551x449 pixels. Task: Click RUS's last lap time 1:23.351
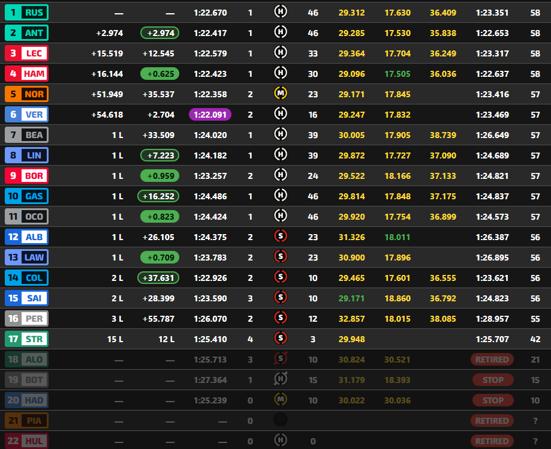(x=492, y=13)
